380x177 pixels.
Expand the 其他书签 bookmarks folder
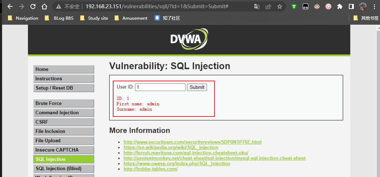coord(366,18)
